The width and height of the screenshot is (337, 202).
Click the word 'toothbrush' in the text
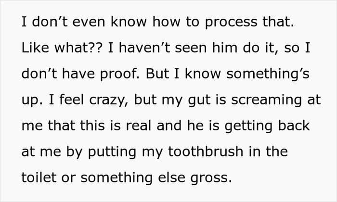pos(205,151)
